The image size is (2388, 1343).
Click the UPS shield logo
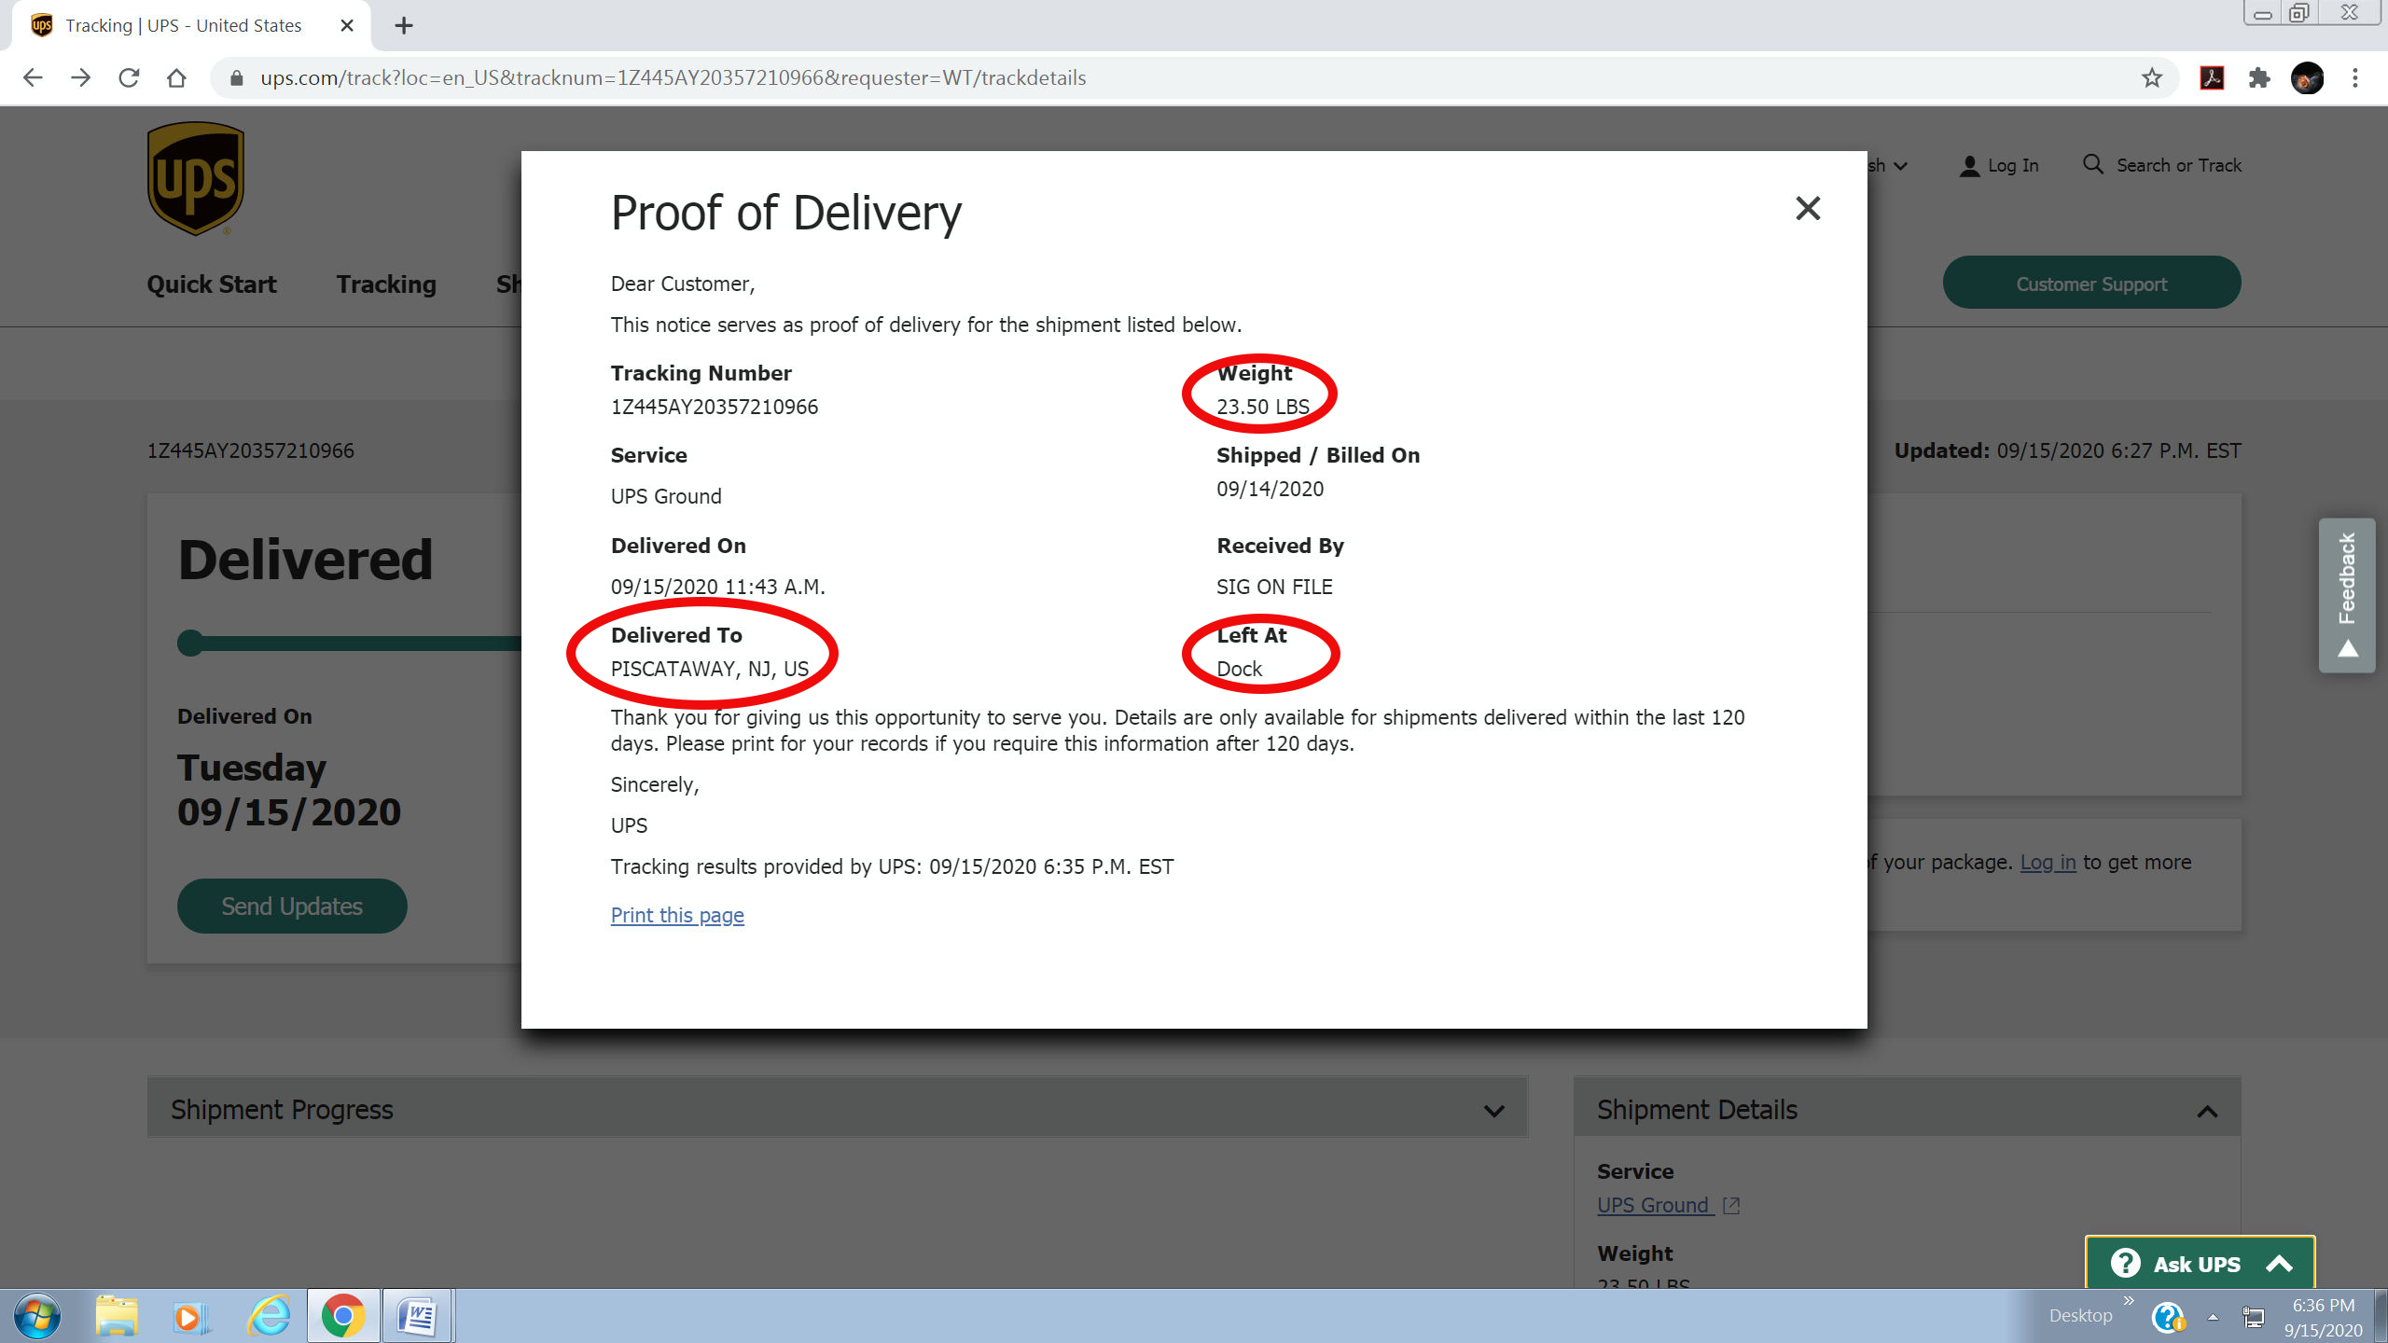click(195, 179)
